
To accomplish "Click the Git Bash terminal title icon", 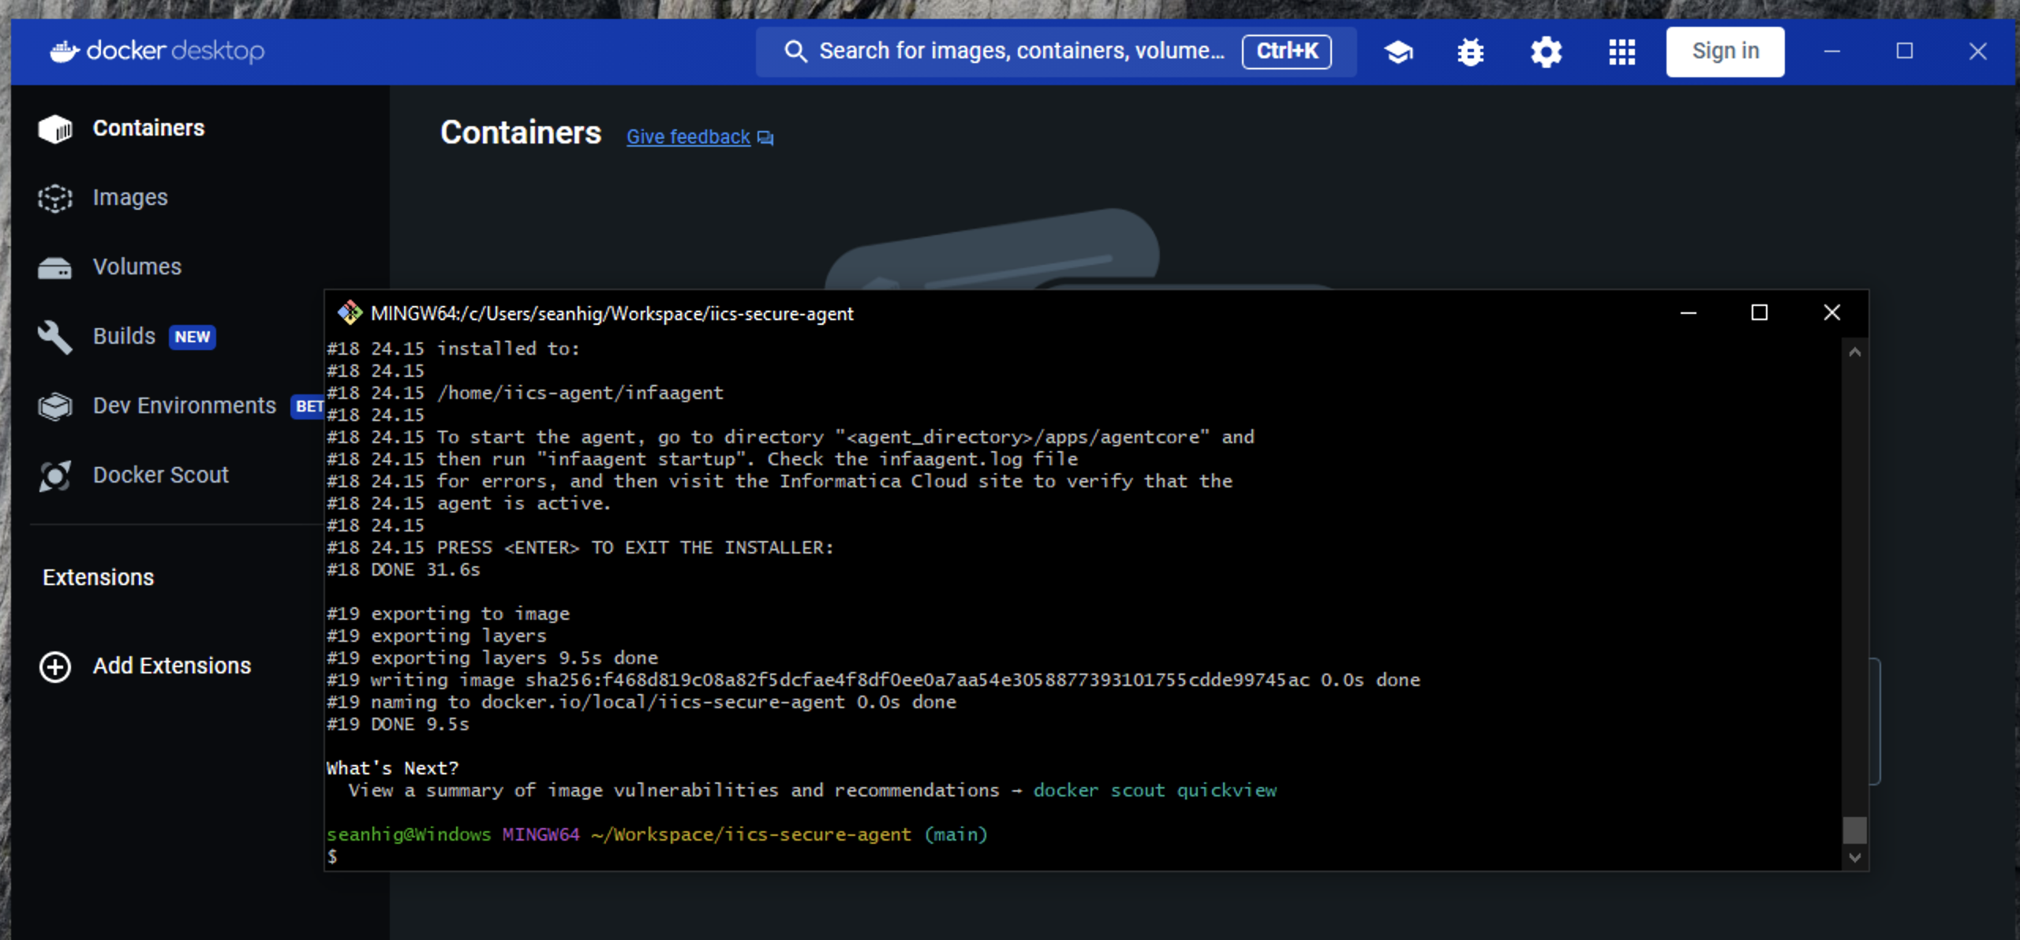I will (x=350, y=313).
